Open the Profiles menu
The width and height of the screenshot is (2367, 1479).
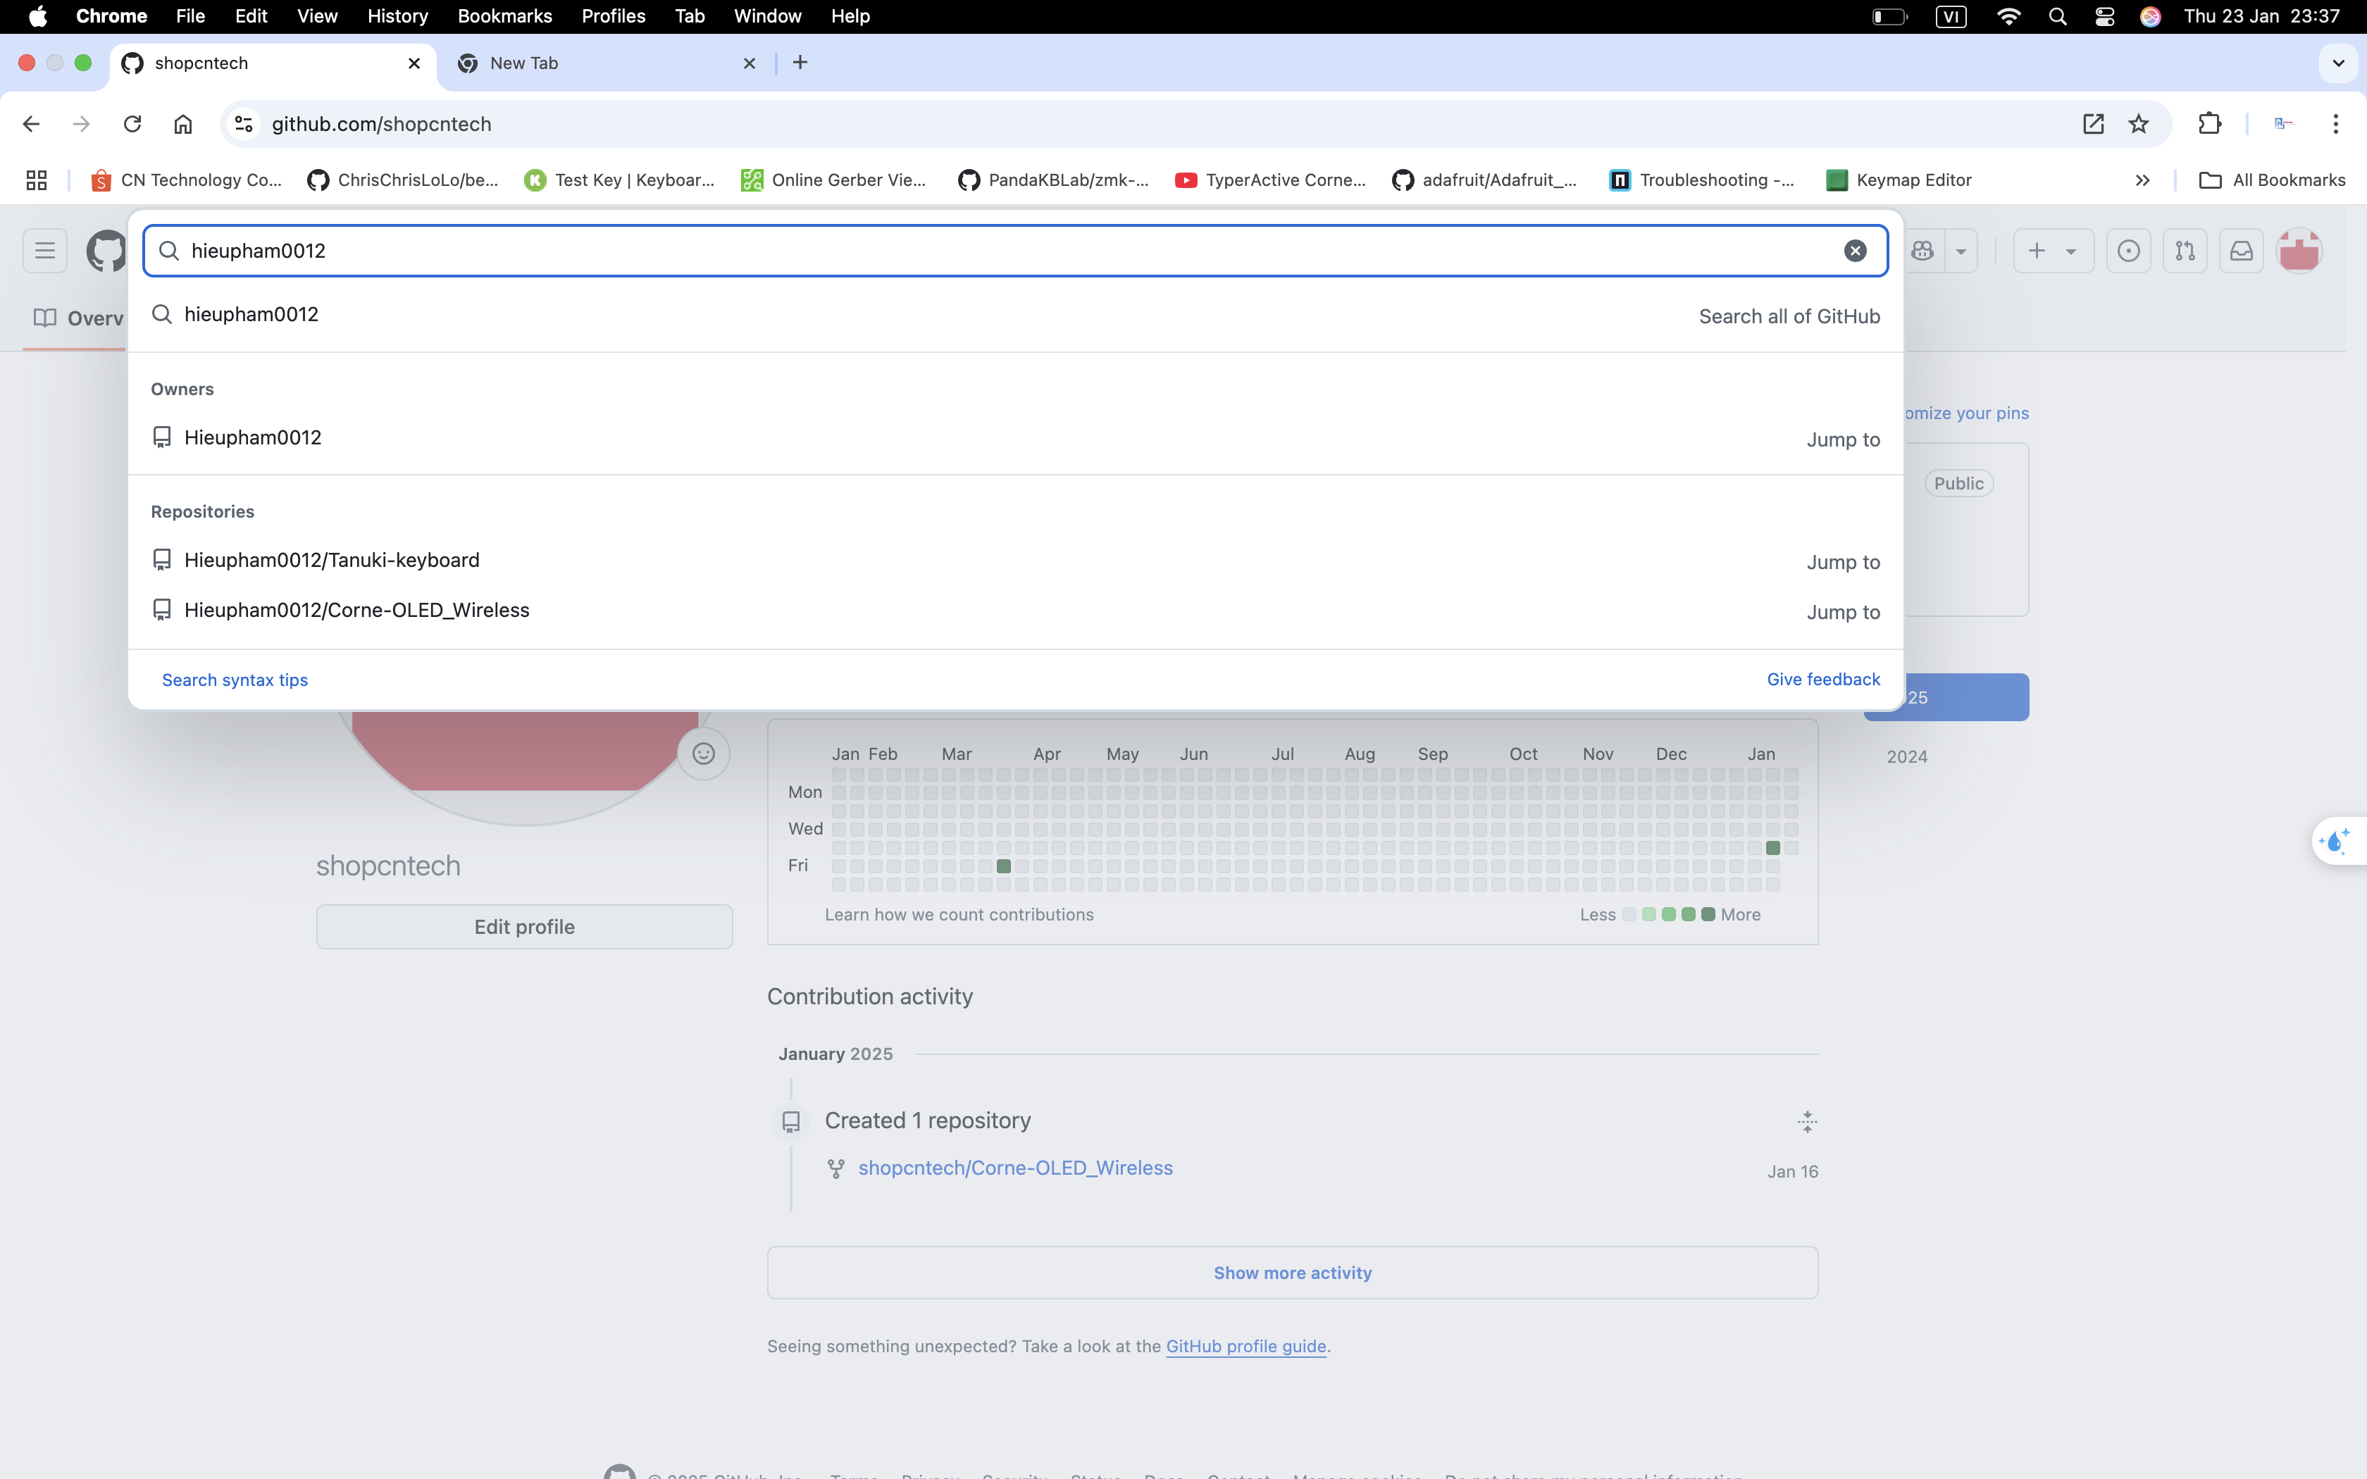pyautogui.click(x=614, y=17)
